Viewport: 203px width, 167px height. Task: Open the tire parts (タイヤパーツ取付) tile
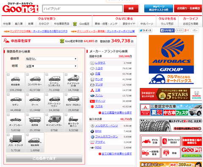[171, 141]
